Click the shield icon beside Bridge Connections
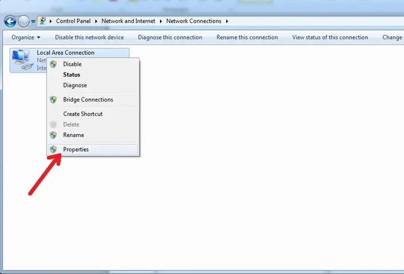This screenshot has height=274, width=404. pos(53,99)
